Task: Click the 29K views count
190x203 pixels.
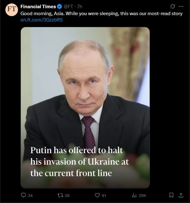Action: (x=142, y=195)
